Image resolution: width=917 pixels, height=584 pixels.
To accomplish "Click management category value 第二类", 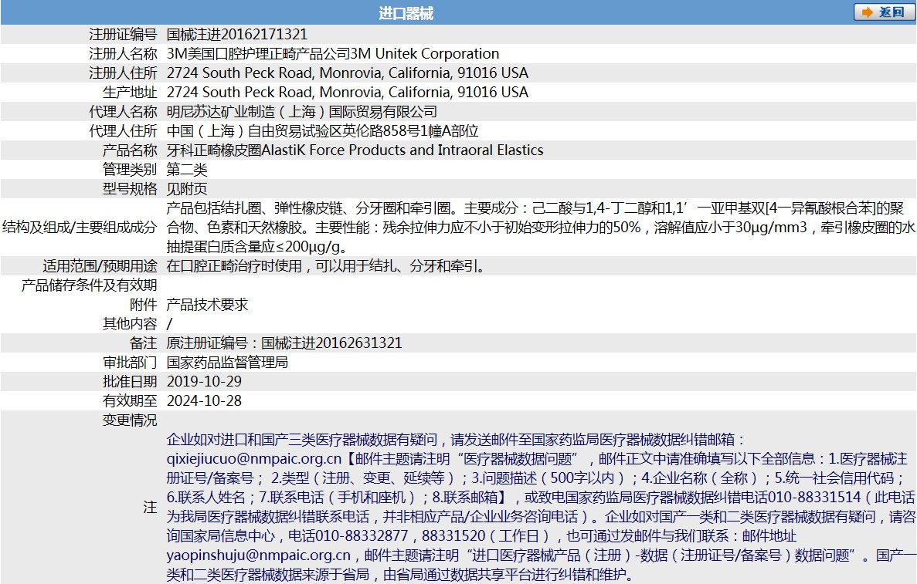I will [x=187, y=170].
